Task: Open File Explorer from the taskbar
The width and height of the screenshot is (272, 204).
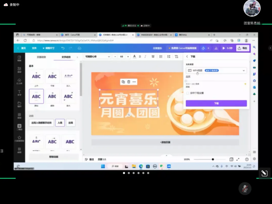Action: 134,167
